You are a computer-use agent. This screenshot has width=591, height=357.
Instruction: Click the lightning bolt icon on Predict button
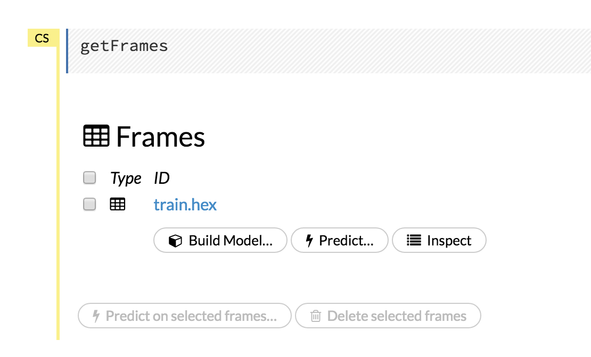click(308, 240)
